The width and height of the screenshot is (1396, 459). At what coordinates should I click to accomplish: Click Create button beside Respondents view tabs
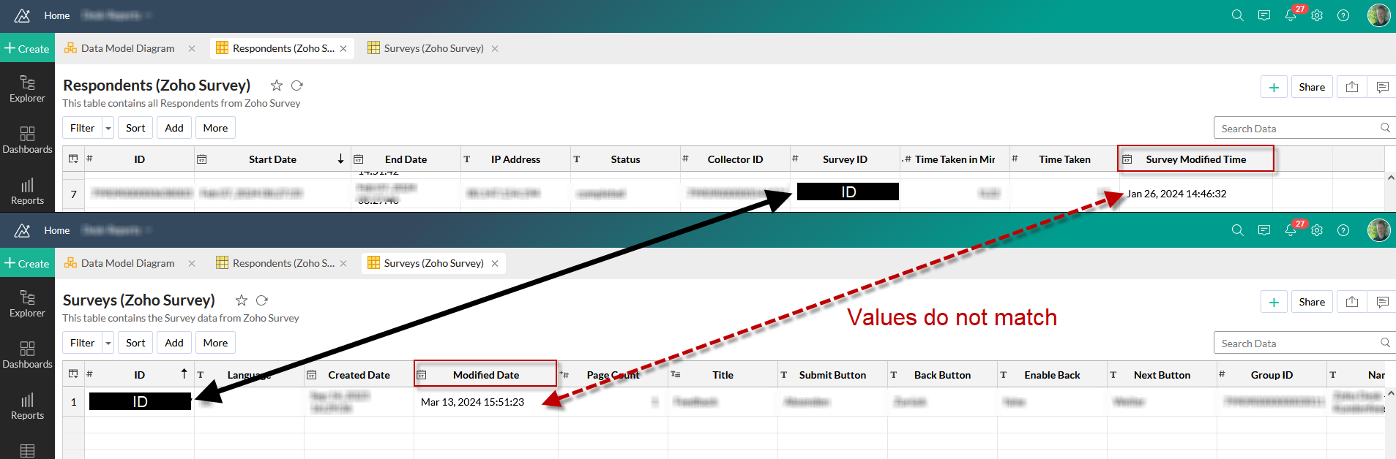pyautogui.click(x=27, y=48)
